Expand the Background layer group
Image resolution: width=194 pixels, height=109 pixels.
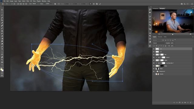pyautogui.click(x=156, y=71)
